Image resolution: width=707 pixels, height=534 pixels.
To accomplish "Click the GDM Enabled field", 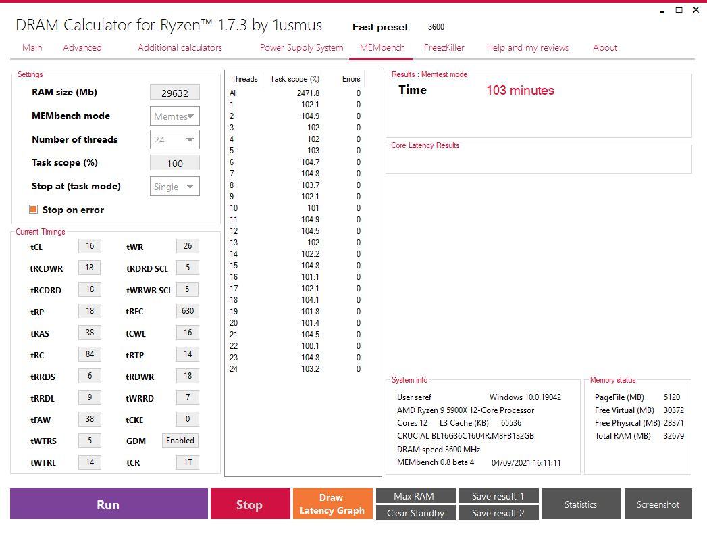I will click(180, 441).
